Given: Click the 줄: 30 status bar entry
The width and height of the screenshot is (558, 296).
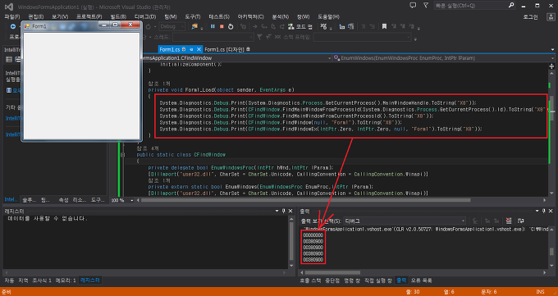Looking at the screenshot, I should (413, 292).
